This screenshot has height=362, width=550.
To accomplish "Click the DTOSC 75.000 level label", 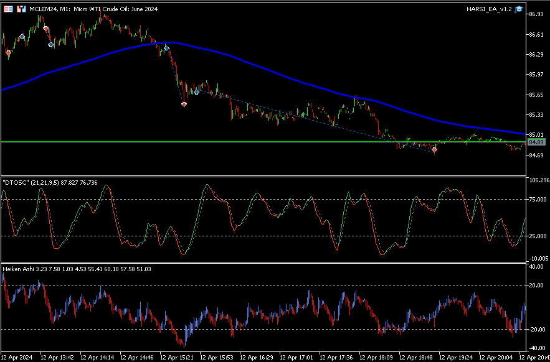I will coord(537,199).
